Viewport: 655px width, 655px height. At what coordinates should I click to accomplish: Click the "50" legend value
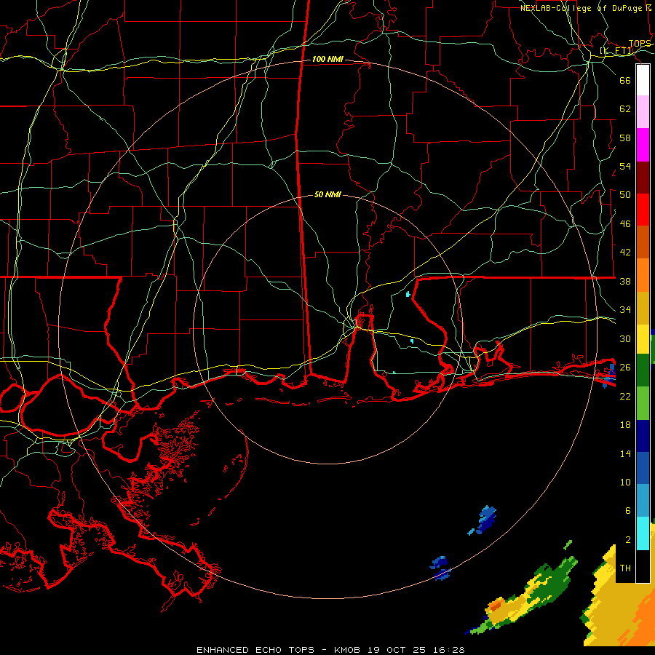pyautogui.click(x=625, y=194)
